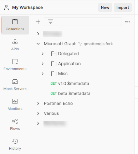Screen dimensions: 138x154
Task: Click the New button
Action: point(105,7)
